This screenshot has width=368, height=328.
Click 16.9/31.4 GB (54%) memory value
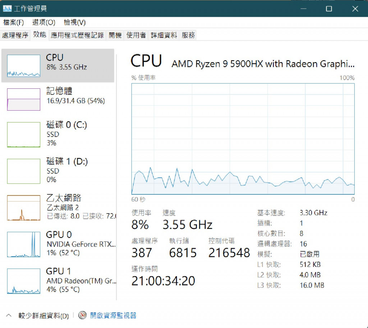[x=75, y=101]
